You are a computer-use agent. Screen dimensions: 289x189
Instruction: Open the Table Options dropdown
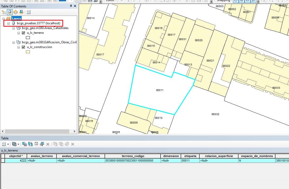5,144
